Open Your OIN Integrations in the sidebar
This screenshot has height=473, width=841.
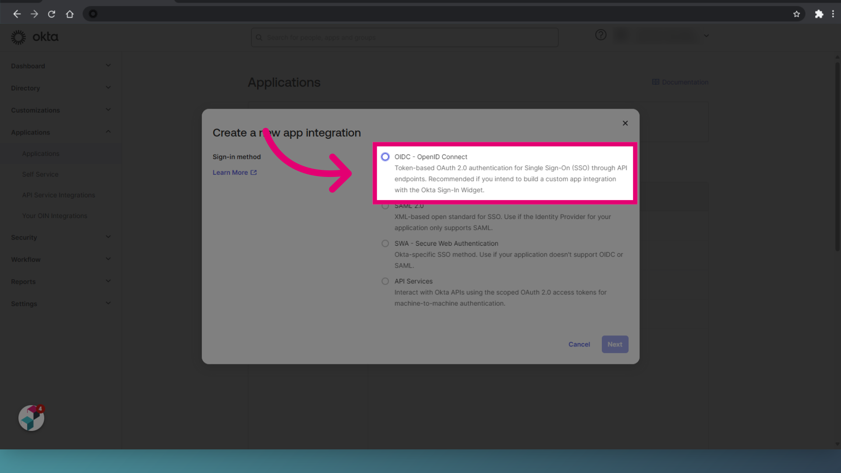point(54,215)
